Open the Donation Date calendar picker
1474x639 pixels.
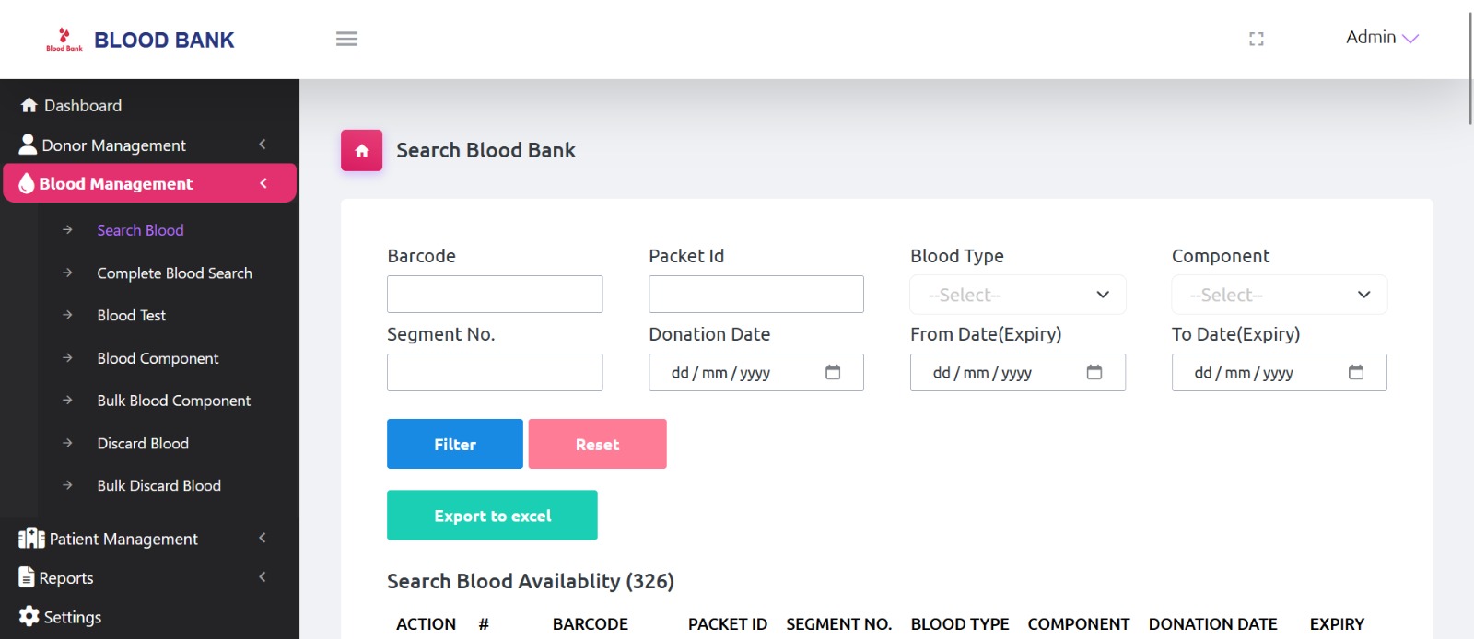tap(833, 372)
